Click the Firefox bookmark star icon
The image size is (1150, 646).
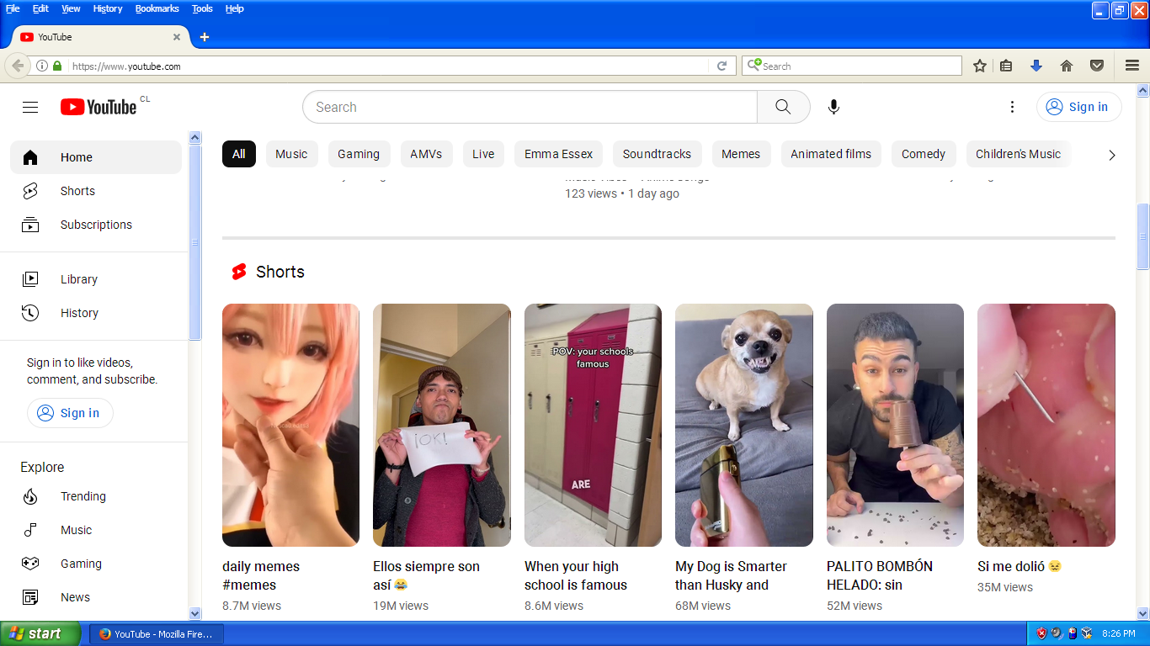coord(980,66)
